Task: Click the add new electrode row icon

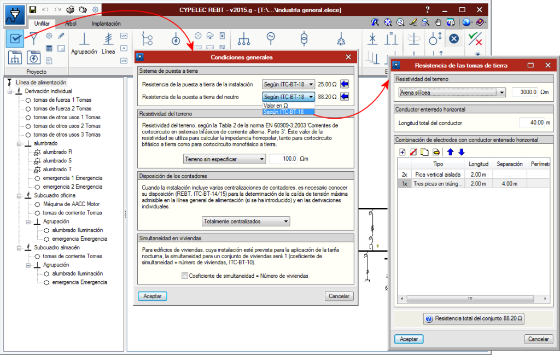Action: click(402, 152)
